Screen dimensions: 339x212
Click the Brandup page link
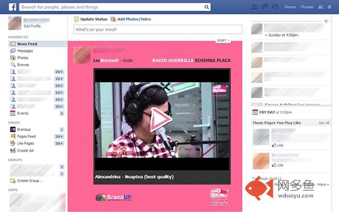pyautogui.click(x=24, y=129)
